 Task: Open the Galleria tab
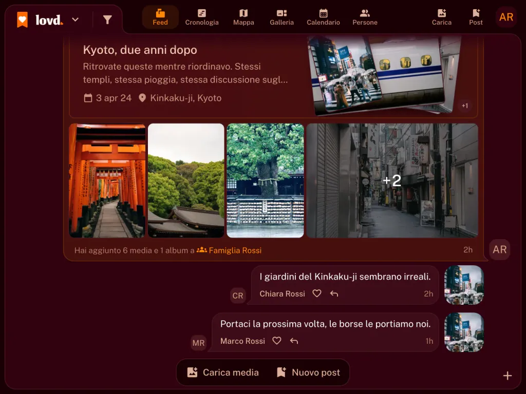pos(282,17)
